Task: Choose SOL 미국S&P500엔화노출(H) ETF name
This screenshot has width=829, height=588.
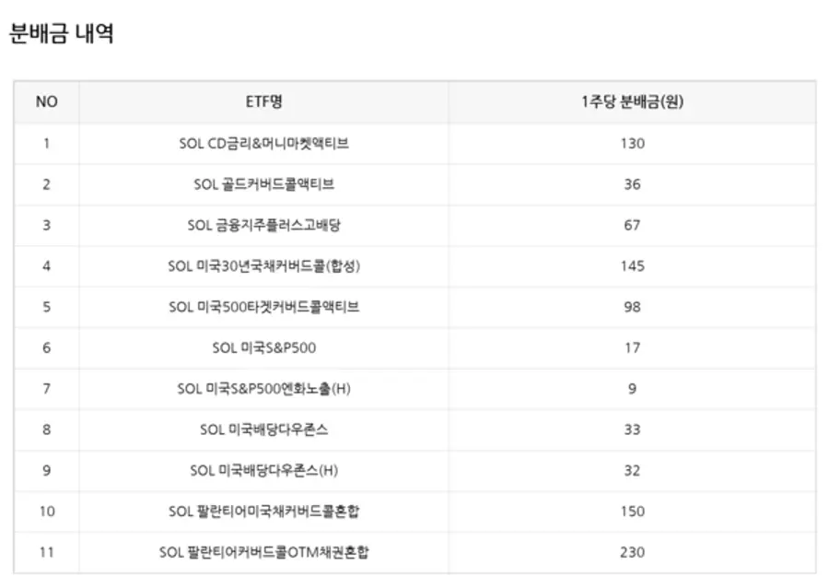Action: (263, 389)
